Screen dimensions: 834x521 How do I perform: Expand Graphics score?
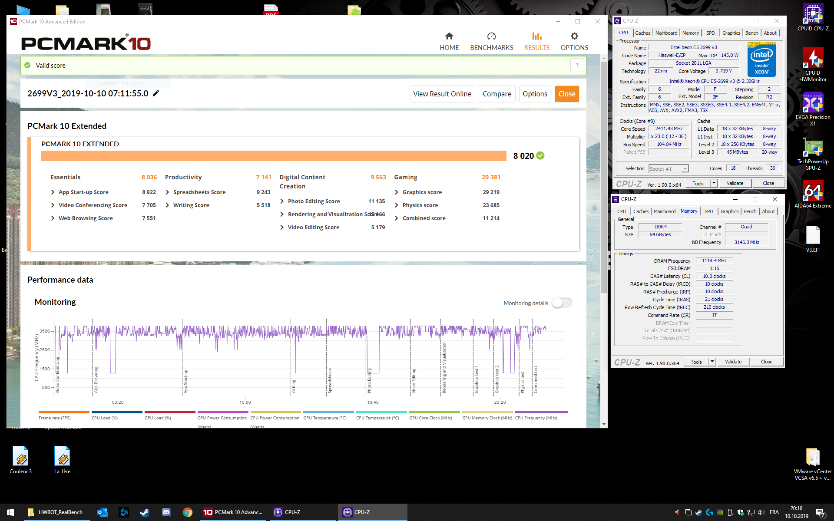(397, 192)
